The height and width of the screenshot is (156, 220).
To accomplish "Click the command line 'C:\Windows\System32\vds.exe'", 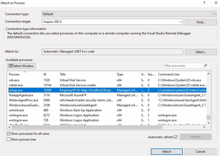I will point(179,80).
